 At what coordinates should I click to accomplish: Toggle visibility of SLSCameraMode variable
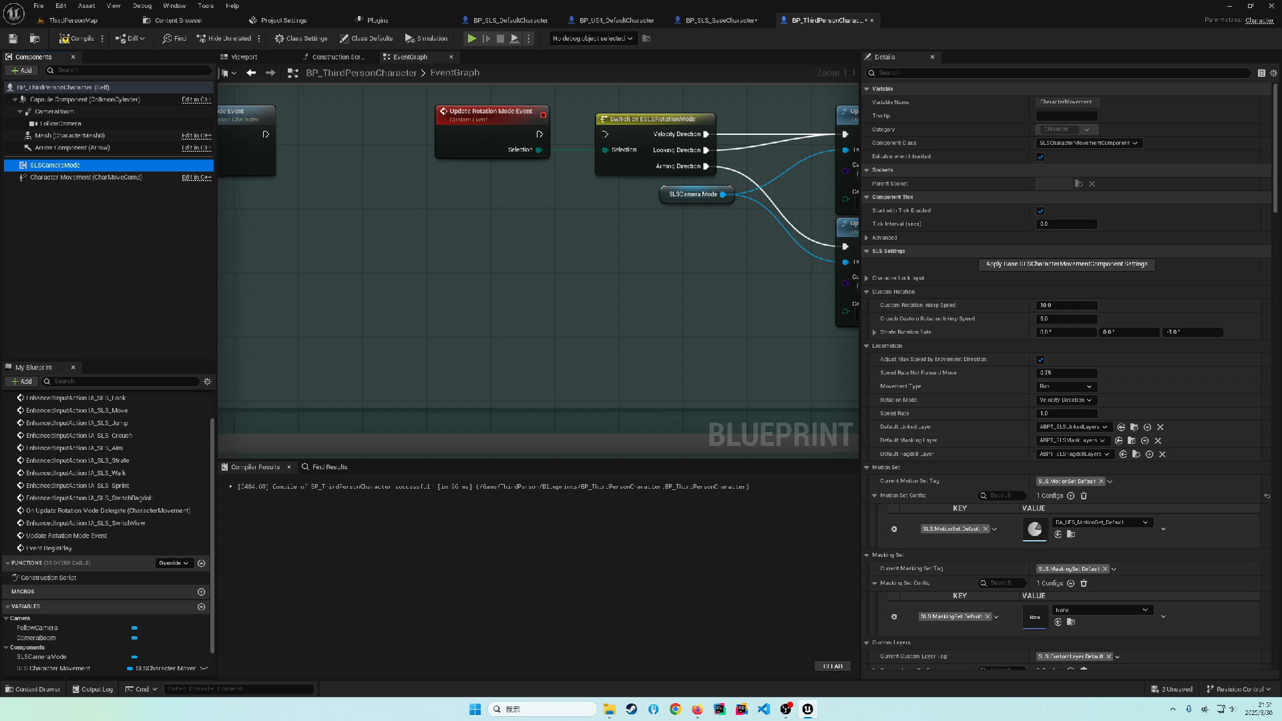point(134,657)
